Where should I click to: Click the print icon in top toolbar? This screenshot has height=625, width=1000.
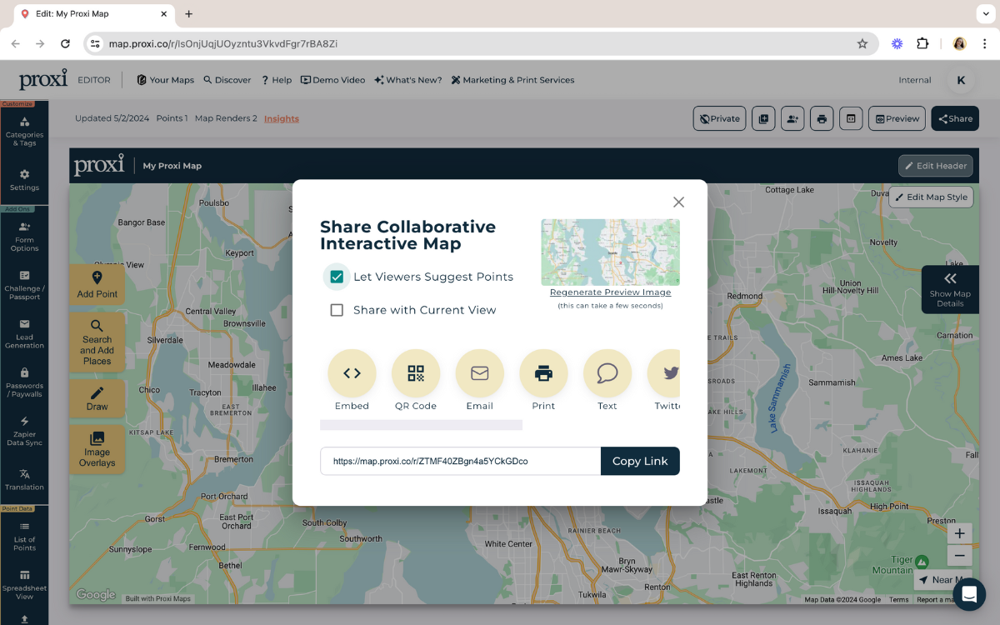pos(822,118)
